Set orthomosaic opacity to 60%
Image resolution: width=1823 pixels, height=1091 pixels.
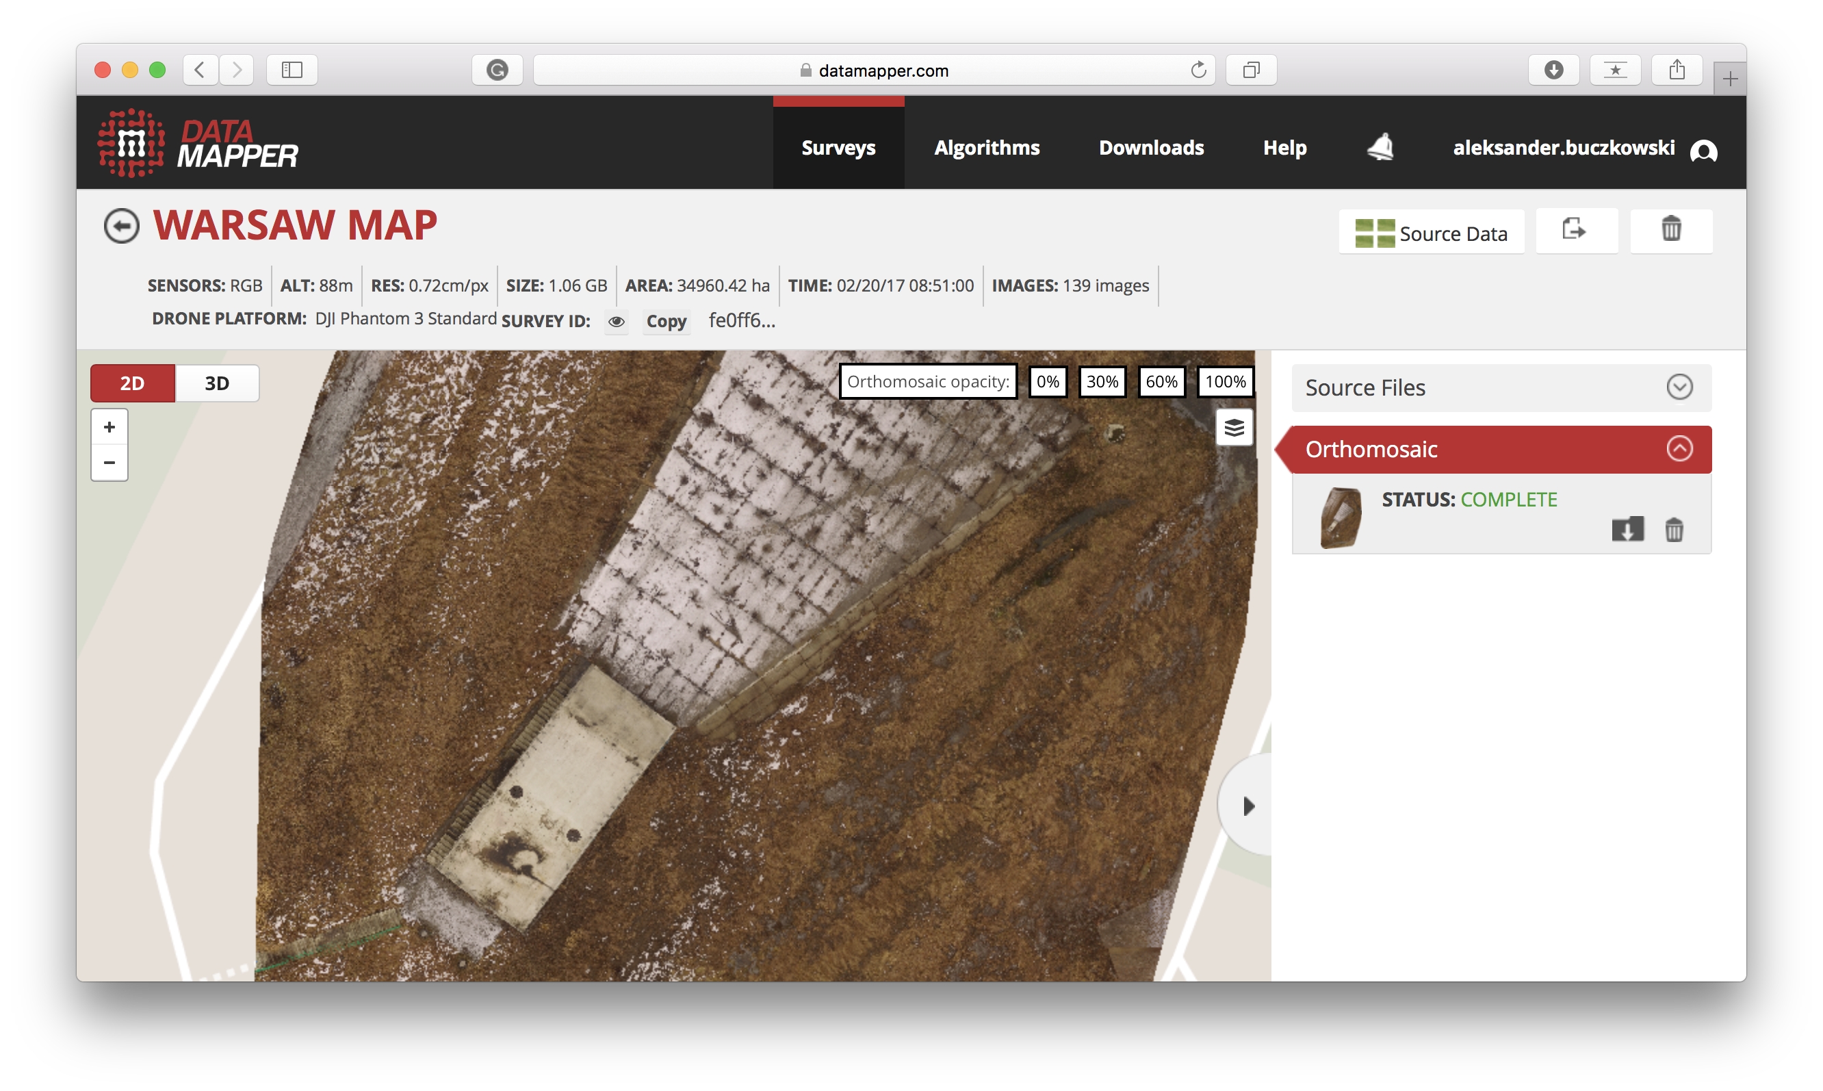click(1161, 381)
